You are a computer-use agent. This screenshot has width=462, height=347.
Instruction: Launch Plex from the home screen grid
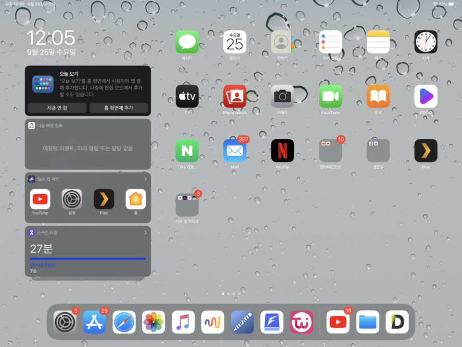pyautogui.click(x=426, y=150)
